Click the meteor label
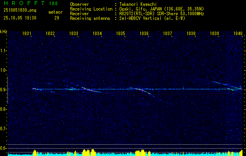 tap(56, 12)
